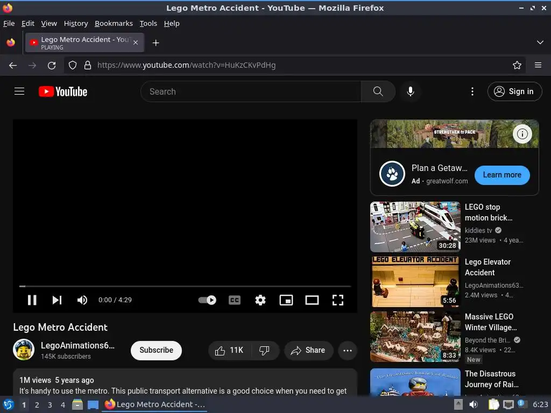
Task: Open the YouTube guide hamburger menu
Action: coord(19,91)
